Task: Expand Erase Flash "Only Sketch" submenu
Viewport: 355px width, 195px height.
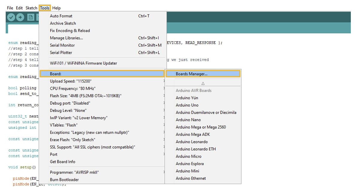Action: point(103,140)
